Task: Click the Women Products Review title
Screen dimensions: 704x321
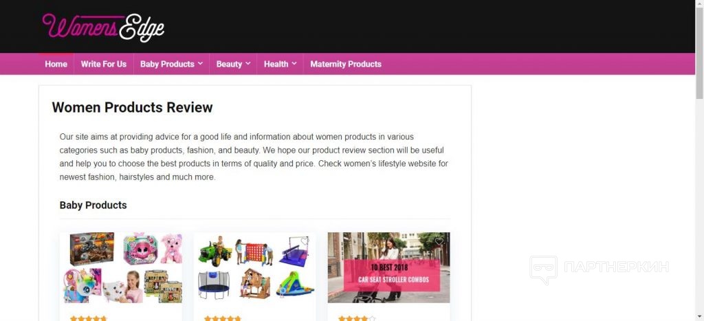Action: 132,108
